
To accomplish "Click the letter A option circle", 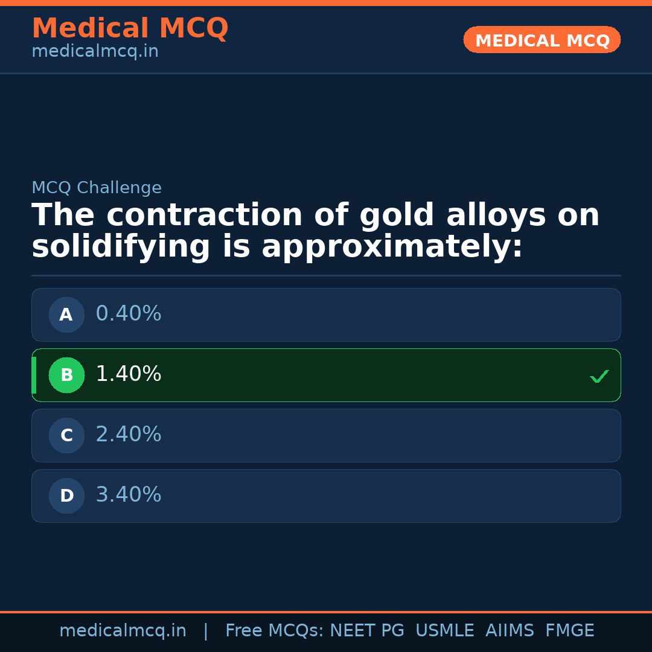I will point(66,315).
